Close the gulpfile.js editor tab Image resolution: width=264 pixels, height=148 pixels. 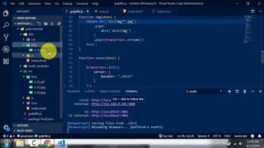(88, 11)
